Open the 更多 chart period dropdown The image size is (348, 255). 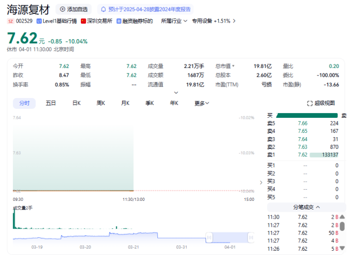202,103
